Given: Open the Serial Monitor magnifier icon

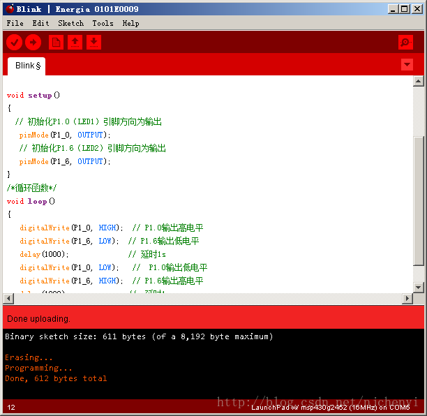Looking at the screenshot, I should (x=405, y=43).
